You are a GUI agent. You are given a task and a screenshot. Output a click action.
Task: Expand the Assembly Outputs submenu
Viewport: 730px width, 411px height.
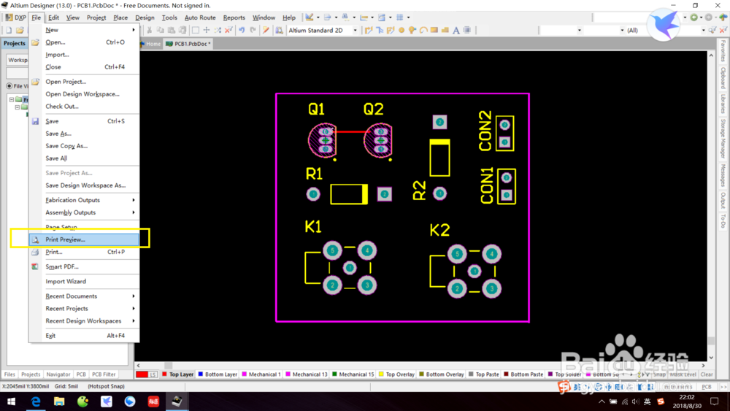(84, 212)
